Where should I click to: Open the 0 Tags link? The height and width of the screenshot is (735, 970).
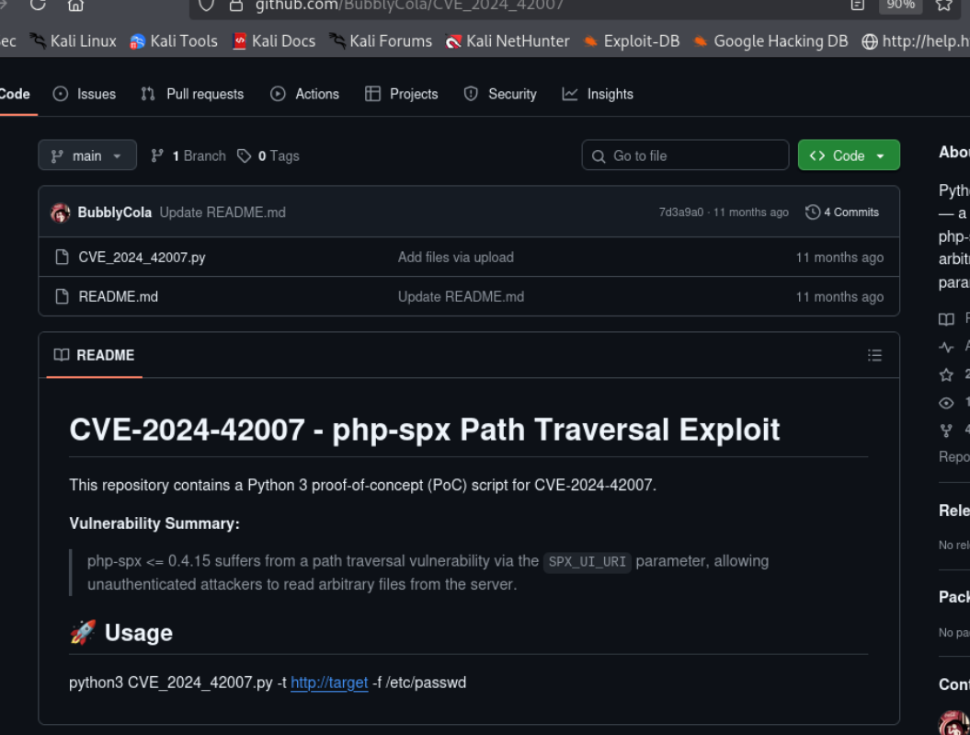point(268,155)
